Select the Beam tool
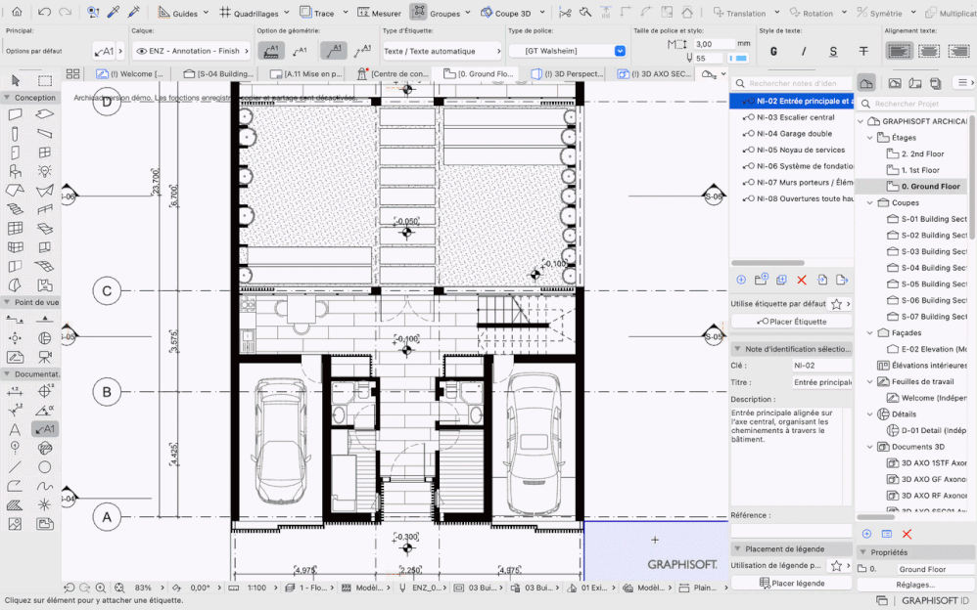 pos(44,133)
